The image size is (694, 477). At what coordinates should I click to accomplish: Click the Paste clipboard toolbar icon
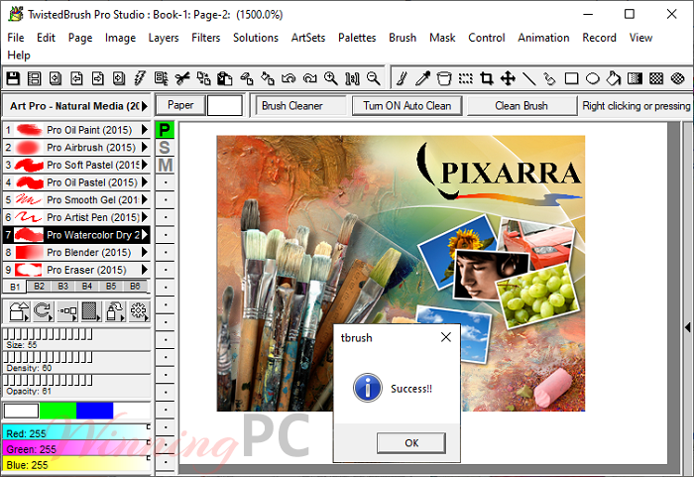225,78
